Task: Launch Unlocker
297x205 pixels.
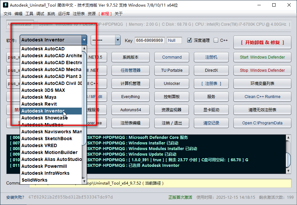Action: [x=172, y=83]
